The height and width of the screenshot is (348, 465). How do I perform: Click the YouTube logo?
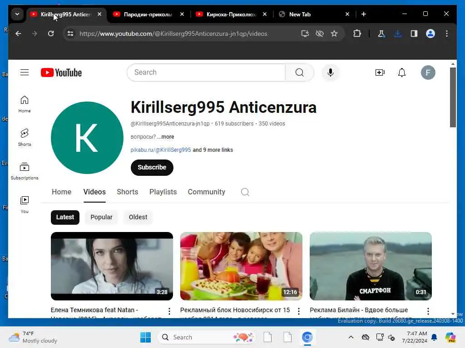pyautogui.click(x=61, y=72)
